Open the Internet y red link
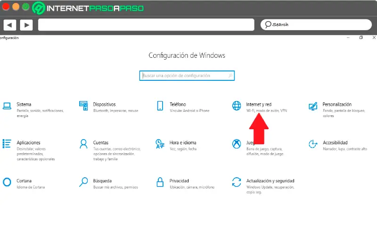This screenshot has height=235, width=377. coord(259,104)
